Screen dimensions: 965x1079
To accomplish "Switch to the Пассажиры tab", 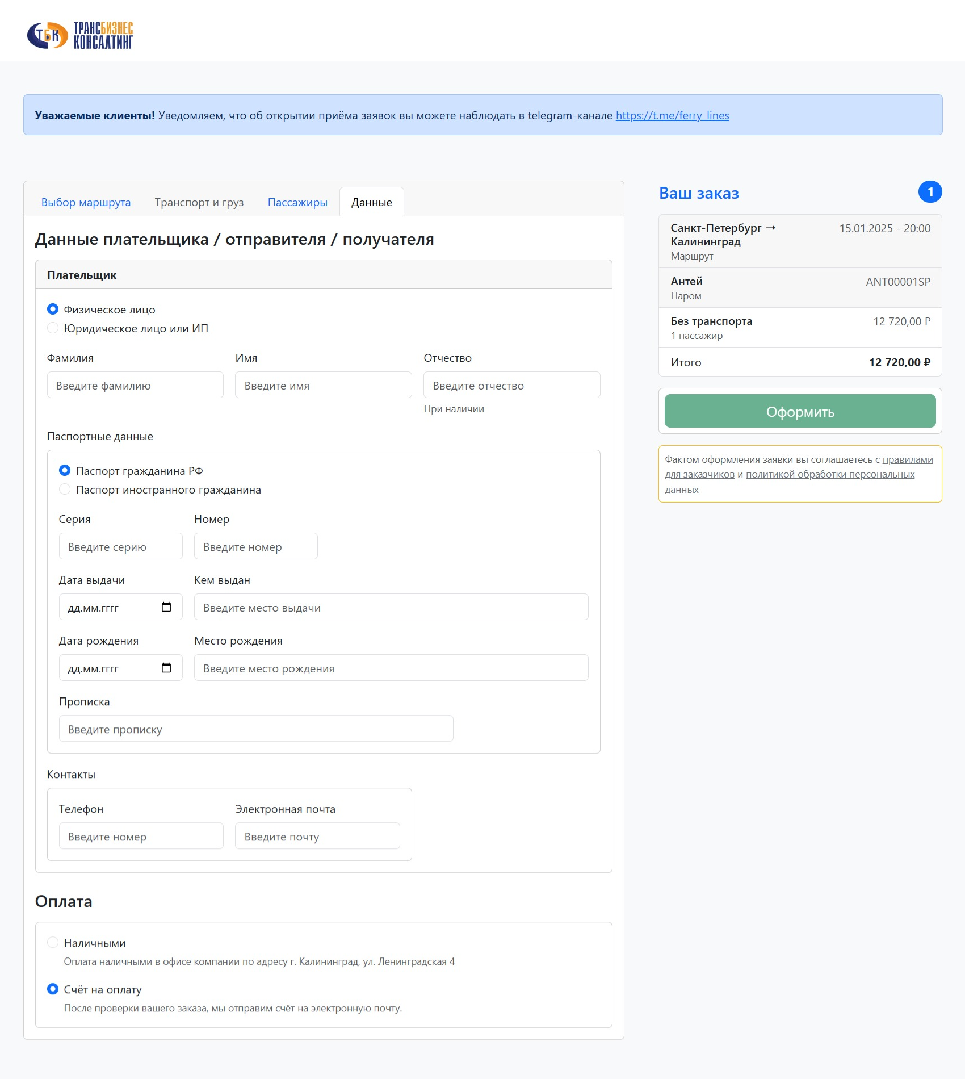I will pos(297,202).
